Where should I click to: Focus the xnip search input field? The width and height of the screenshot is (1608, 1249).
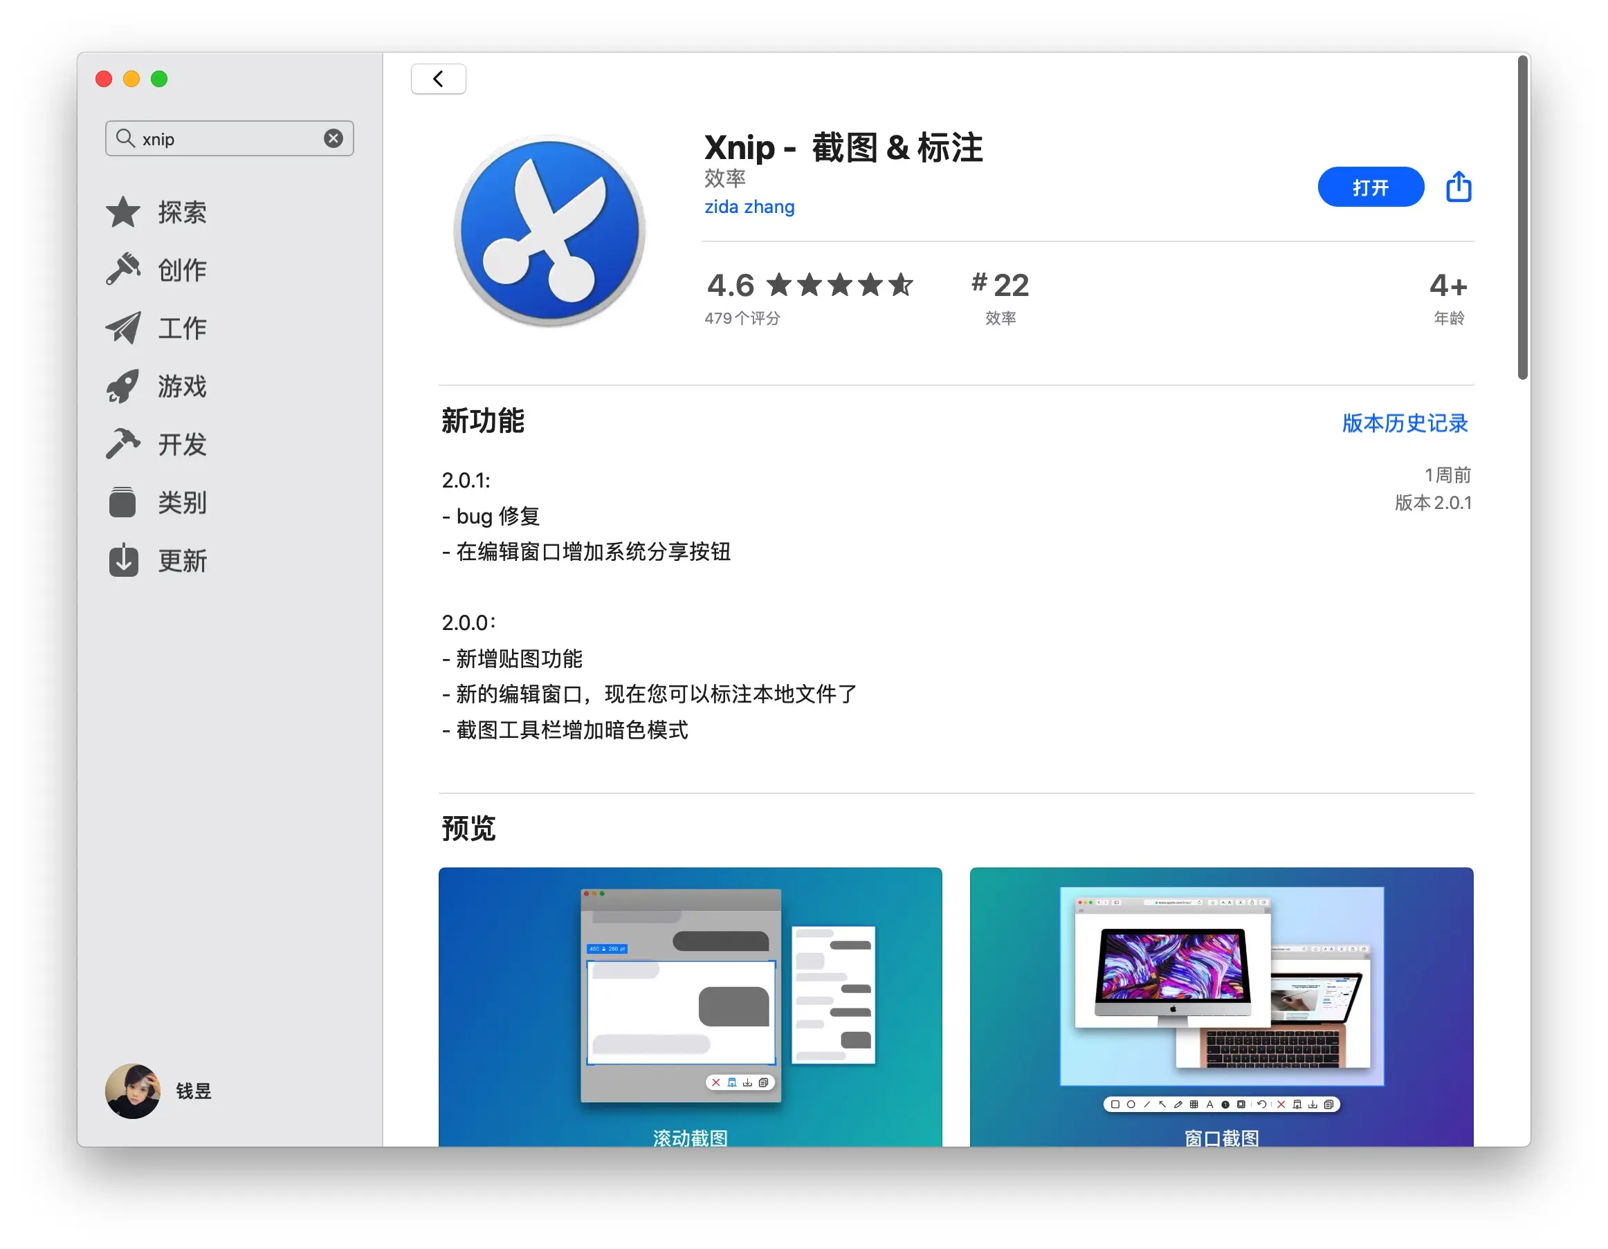[x=229, y=138]
